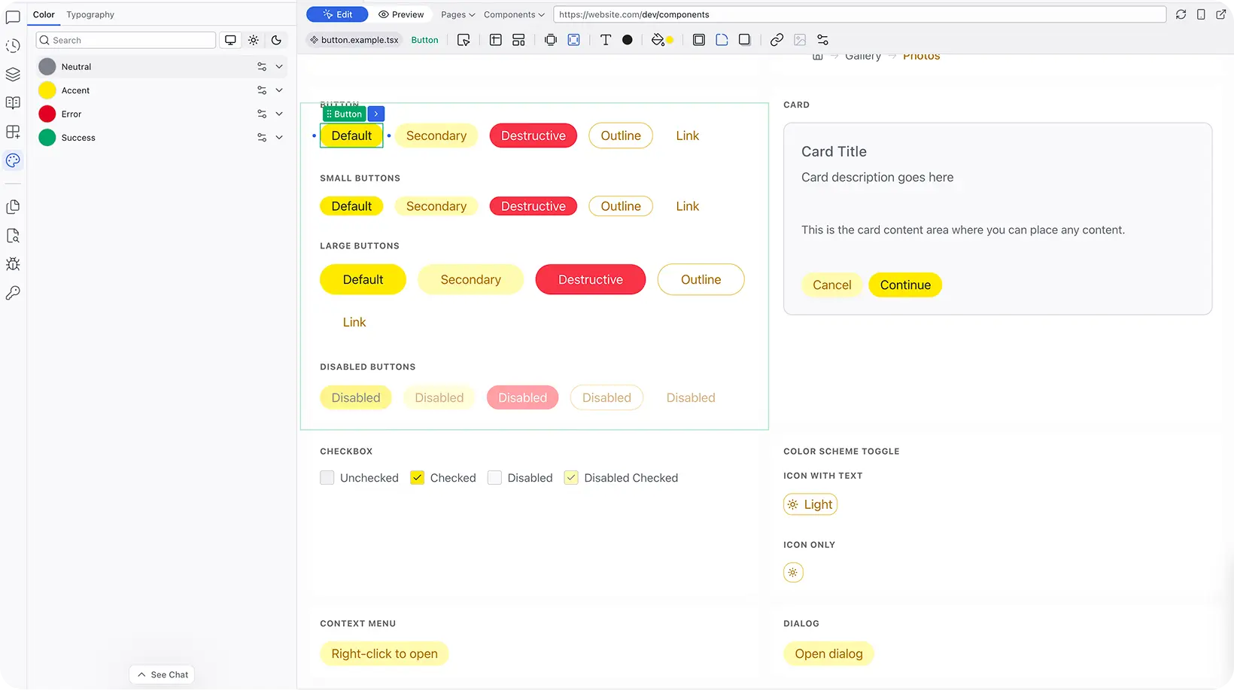1234x700 pixels.
Task: Open the bug debugger sidebar icon
Action: pyautogui.click(x=13, y=264)
